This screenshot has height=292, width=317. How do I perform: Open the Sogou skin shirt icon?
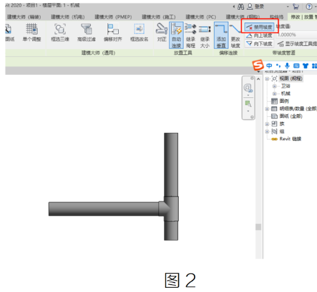tap(305, 66)
